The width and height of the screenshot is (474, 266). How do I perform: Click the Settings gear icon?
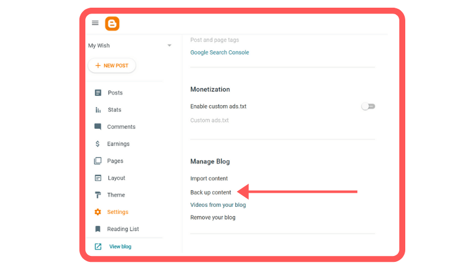point(98,212)
